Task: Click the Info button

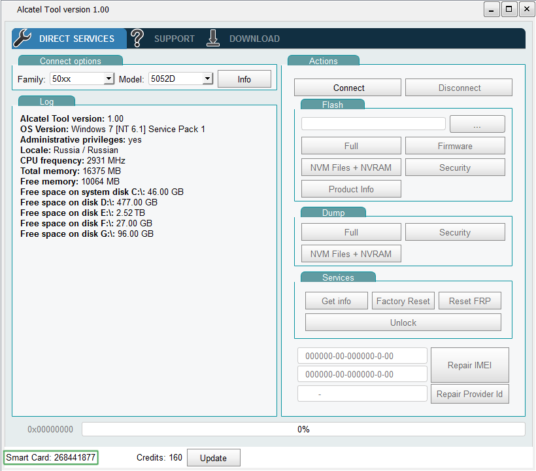Action: coord(244,79)
